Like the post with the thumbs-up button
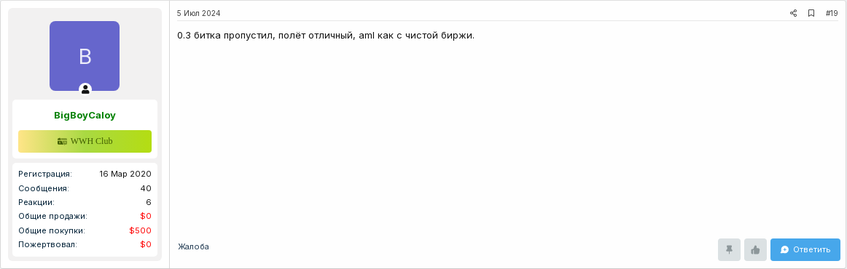847x269 pixels. (755, 249)
